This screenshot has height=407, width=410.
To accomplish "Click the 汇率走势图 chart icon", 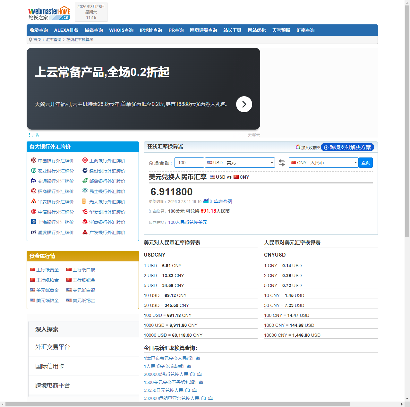I will pyautogui.click(x=206, y=201).
